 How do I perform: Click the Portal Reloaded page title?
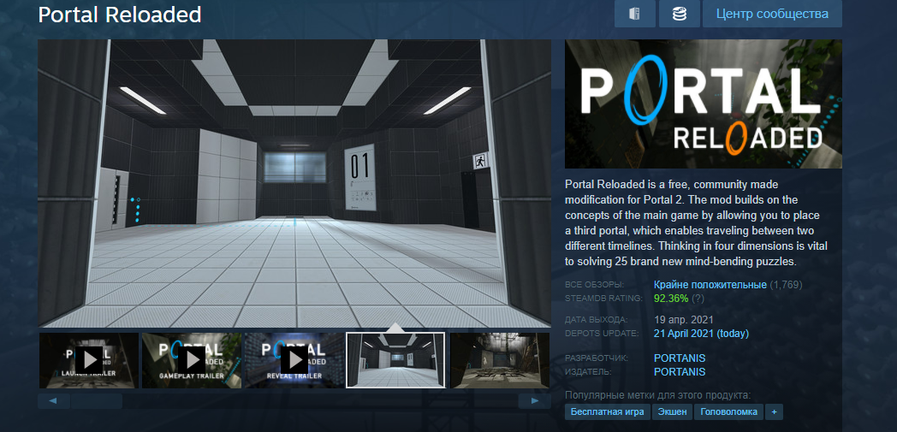pos(120,15)
